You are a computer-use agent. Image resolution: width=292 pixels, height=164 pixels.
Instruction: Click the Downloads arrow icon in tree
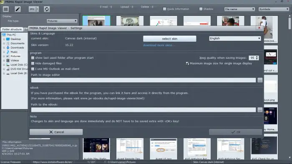tap(8, 47)
